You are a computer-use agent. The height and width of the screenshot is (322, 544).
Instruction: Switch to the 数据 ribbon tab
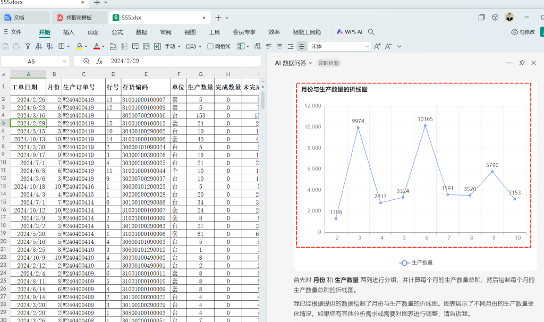tap(141, 32)
